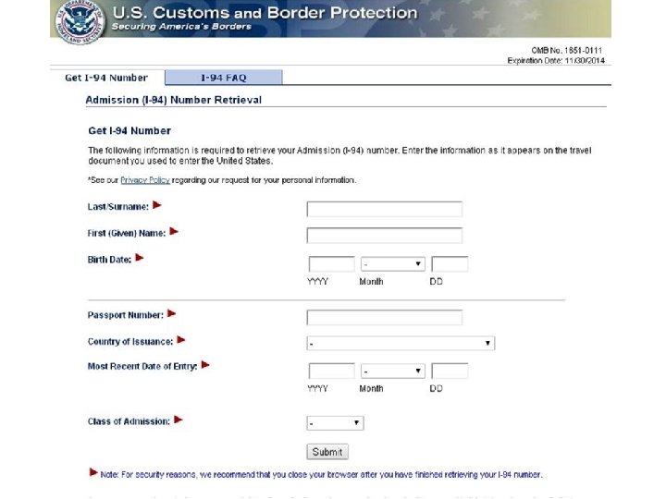Expand the Country of Issuance dropdown

pos(401,343)
